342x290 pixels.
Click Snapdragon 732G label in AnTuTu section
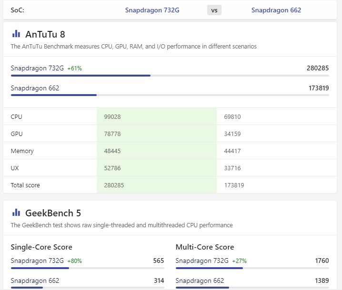[x=37, y=68]
